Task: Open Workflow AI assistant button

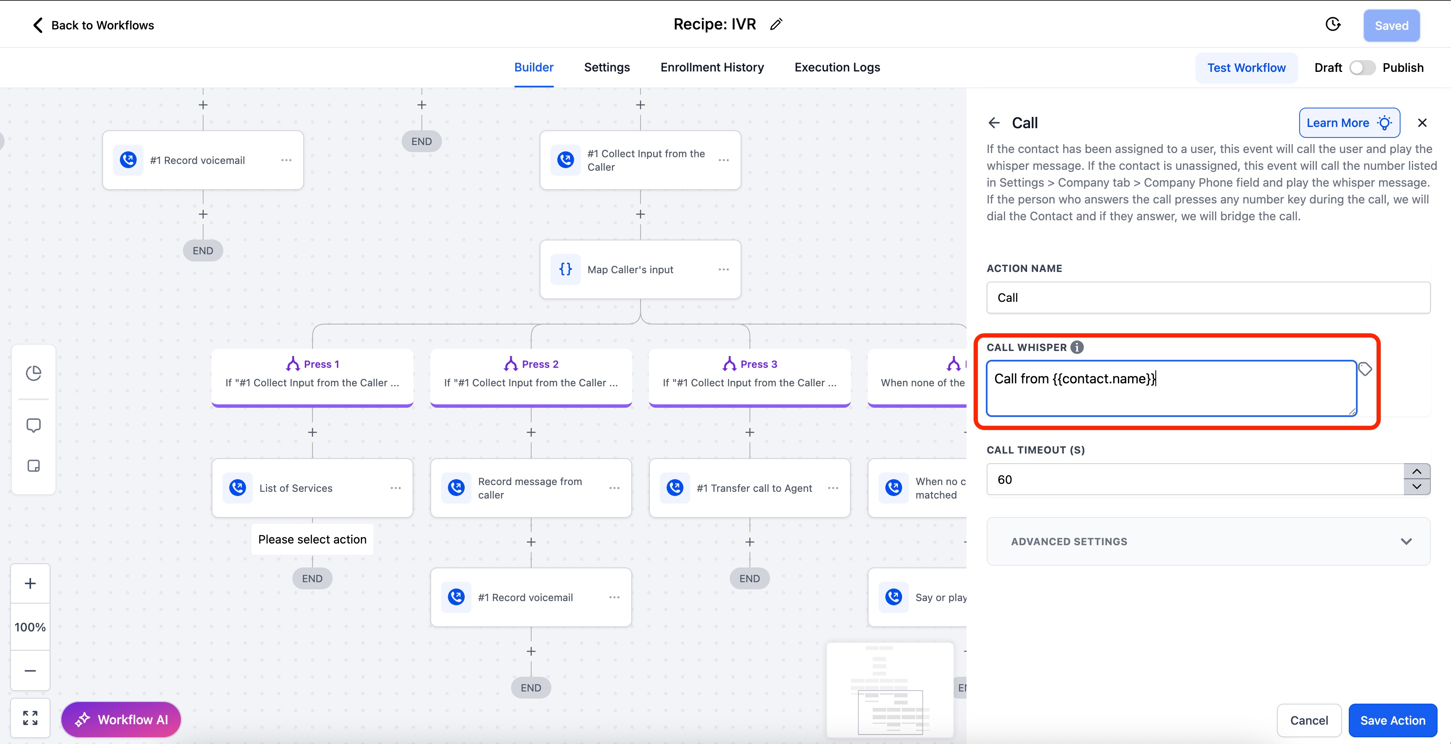Action: tap(121, 719)
